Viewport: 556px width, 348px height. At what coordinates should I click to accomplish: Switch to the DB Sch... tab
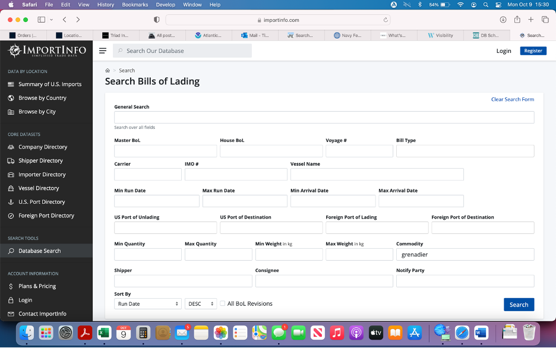pyautogui.click(x=486, y=36)
